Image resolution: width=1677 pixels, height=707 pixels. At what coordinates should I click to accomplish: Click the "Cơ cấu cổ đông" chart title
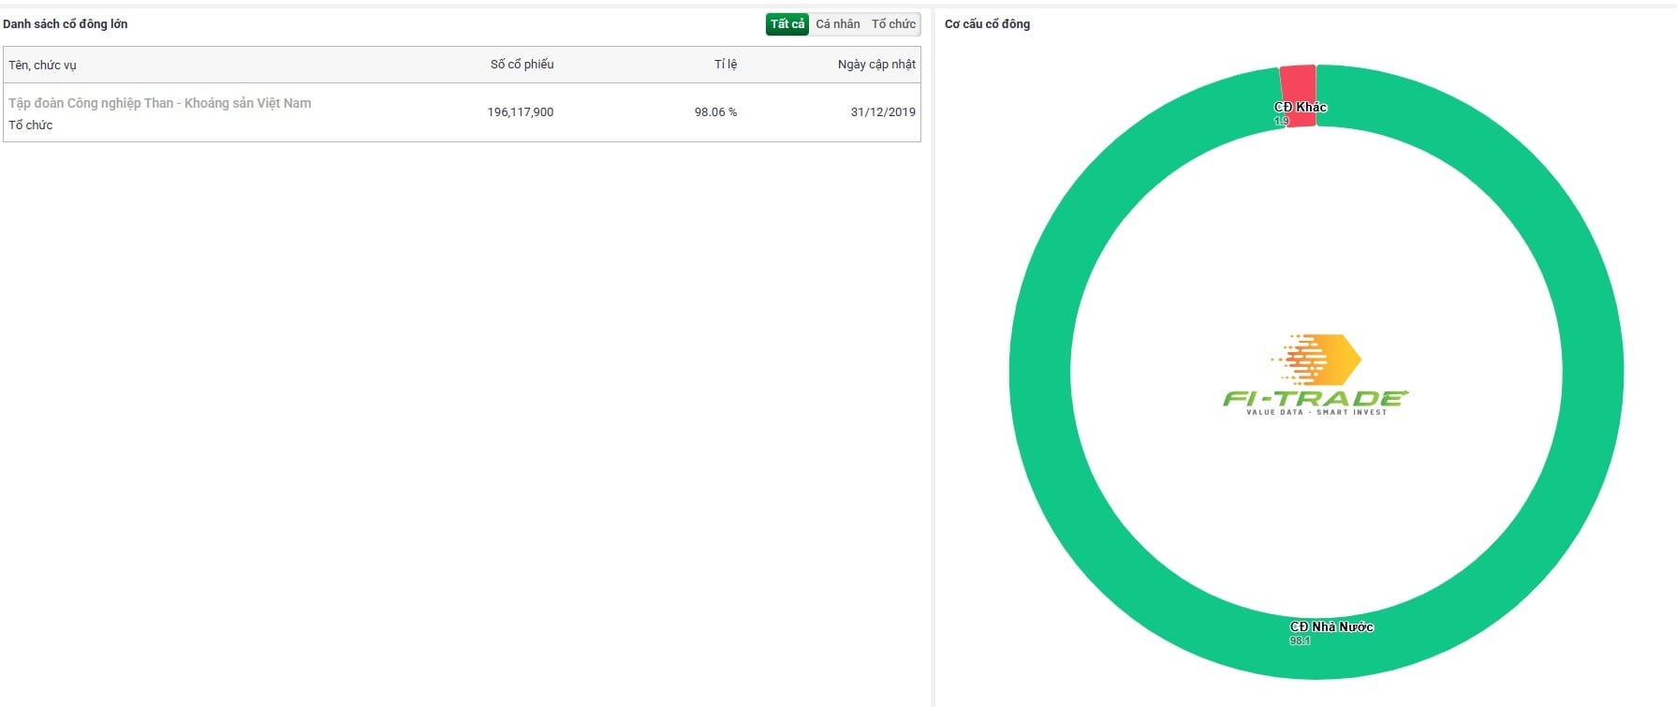tap(987, 24)
